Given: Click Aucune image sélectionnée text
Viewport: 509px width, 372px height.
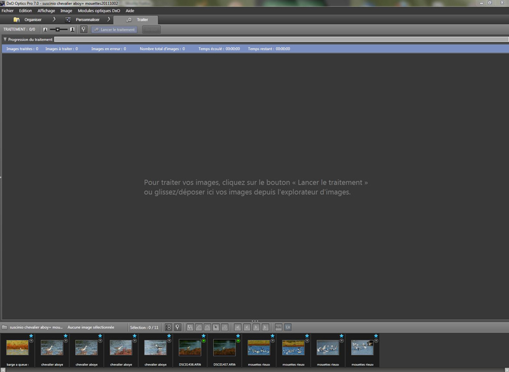Looking at the screenshot, I should pyautogui.click(x=91, y=327).
